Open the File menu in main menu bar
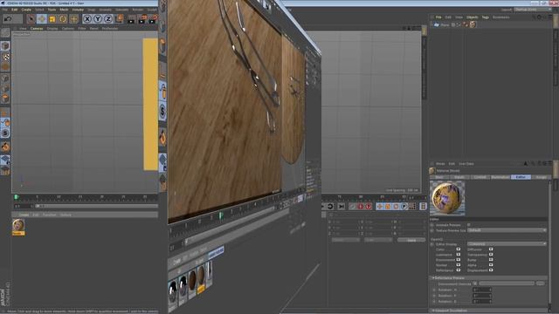Screen dimensions: 559x314 (5, 10)
